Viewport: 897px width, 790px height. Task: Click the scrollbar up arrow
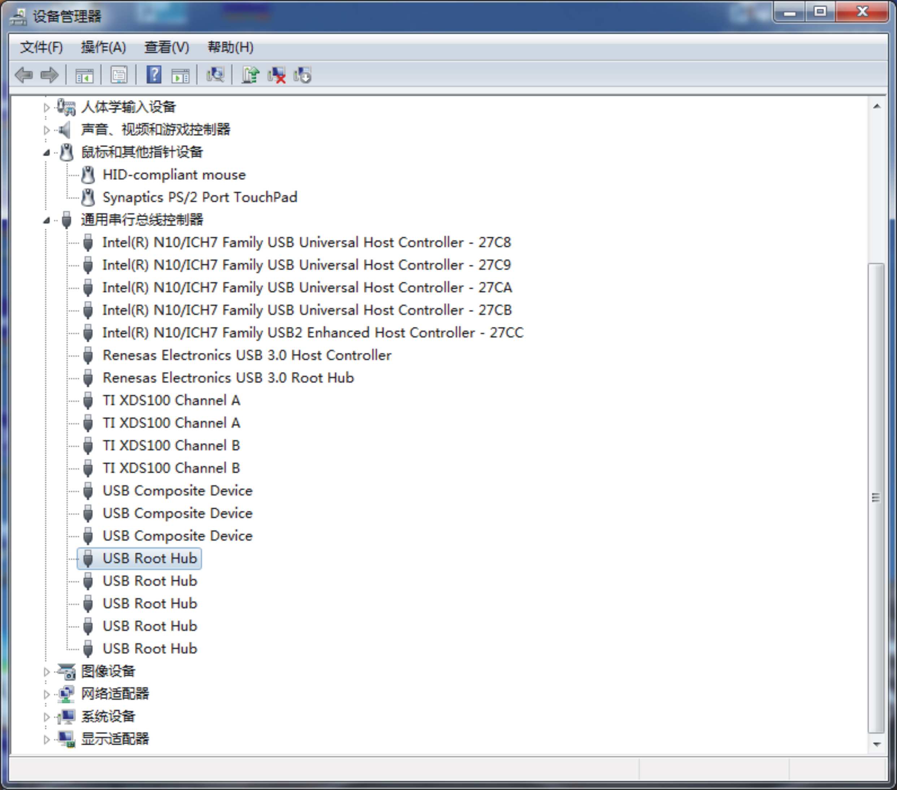(x=876, y=106)
